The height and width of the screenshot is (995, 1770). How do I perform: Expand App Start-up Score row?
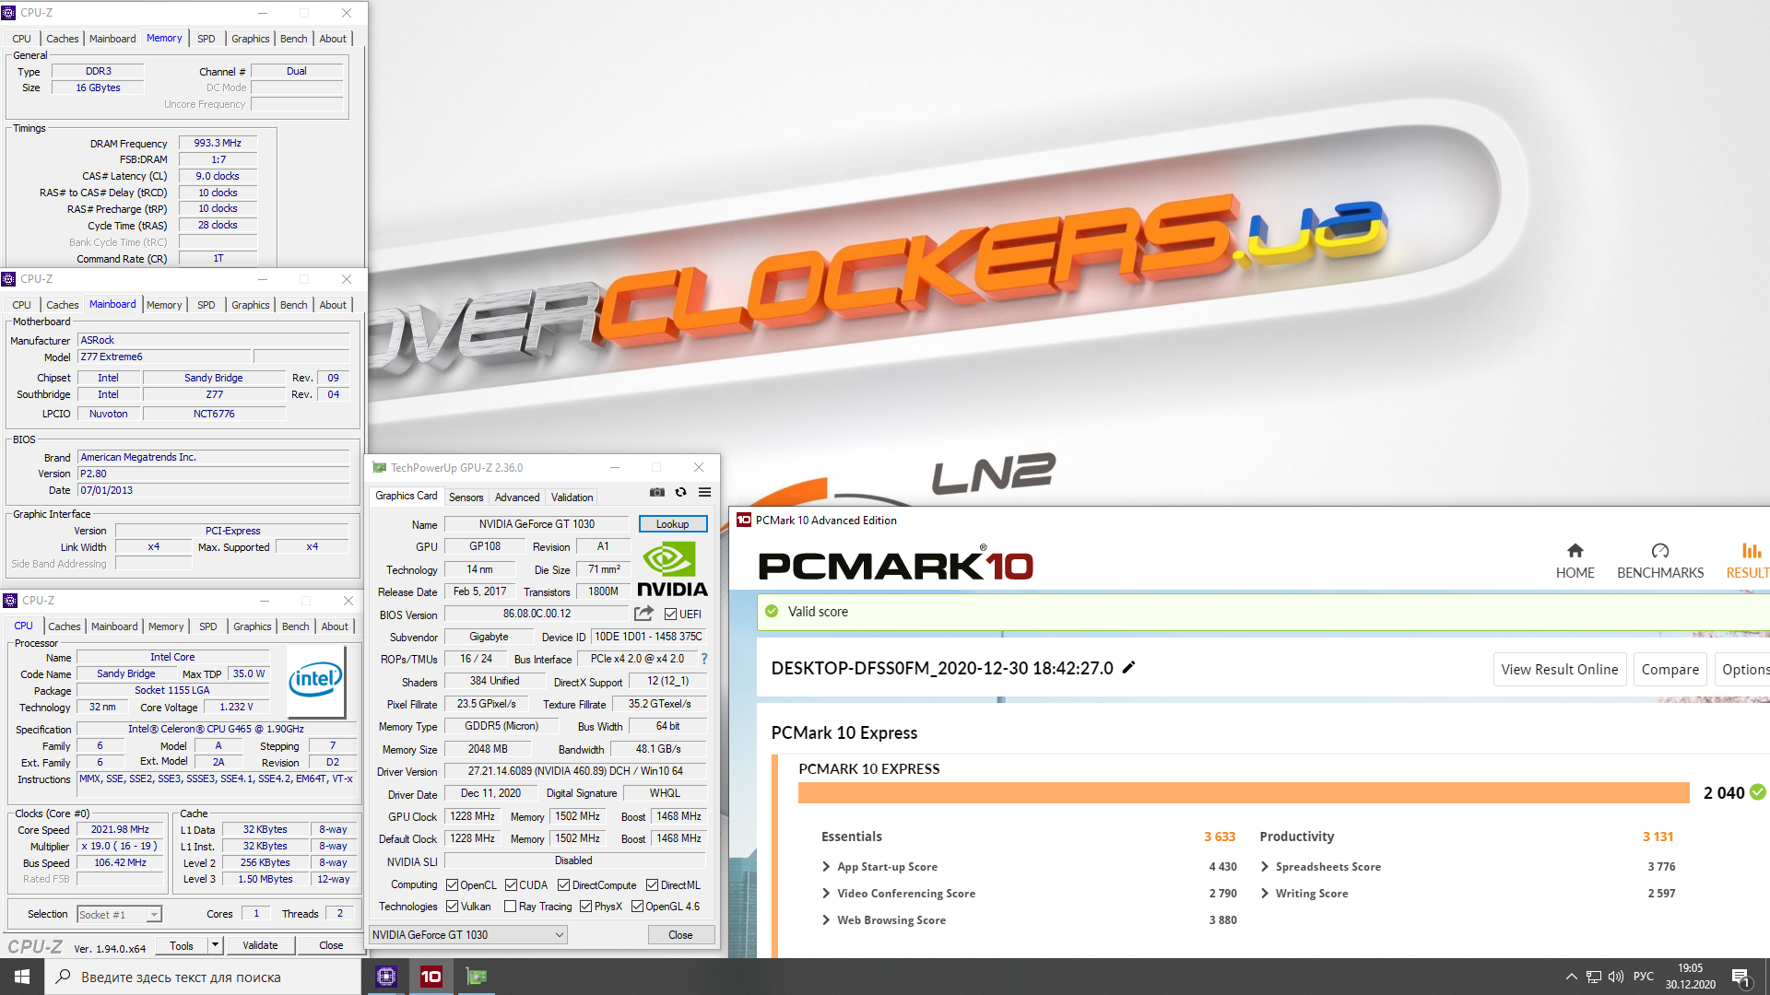(x=826, y=867)
